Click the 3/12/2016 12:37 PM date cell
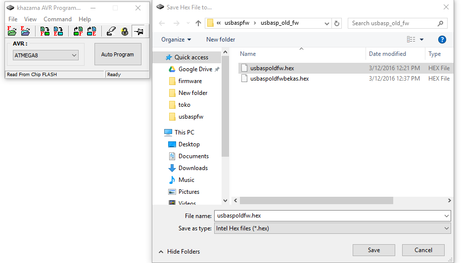 click(x=394, y=79)
